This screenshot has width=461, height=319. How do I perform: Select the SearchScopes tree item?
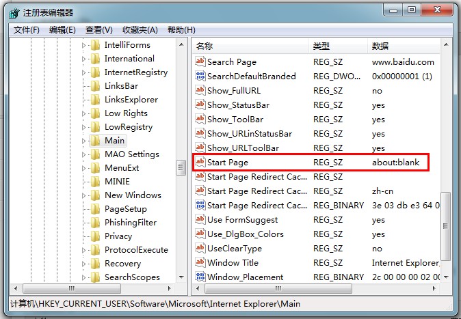tap(132, 277)
